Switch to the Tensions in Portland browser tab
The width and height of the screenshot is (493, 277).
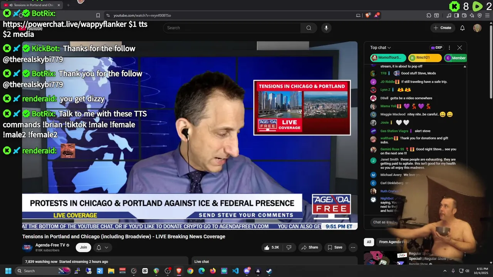tap(34, 5)
